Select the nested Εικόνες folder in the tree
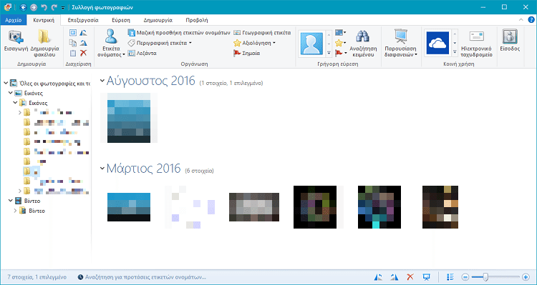 click(33, 103)
